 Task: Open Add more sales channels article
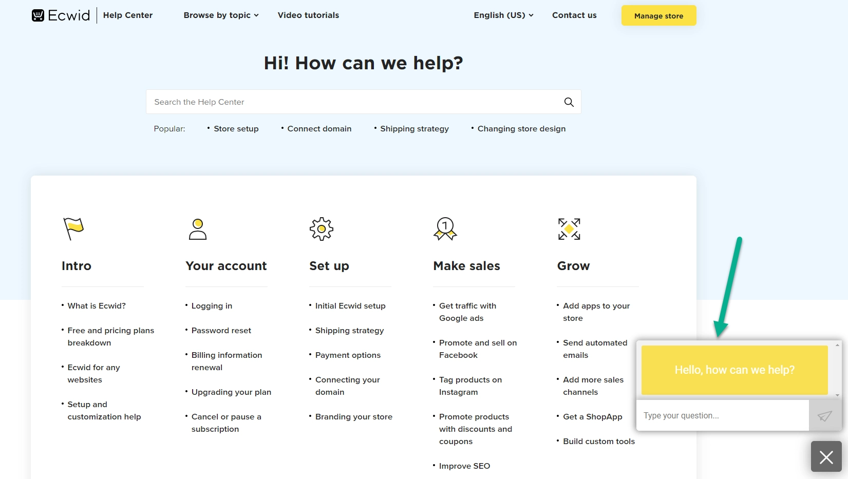tap(593, 386)
